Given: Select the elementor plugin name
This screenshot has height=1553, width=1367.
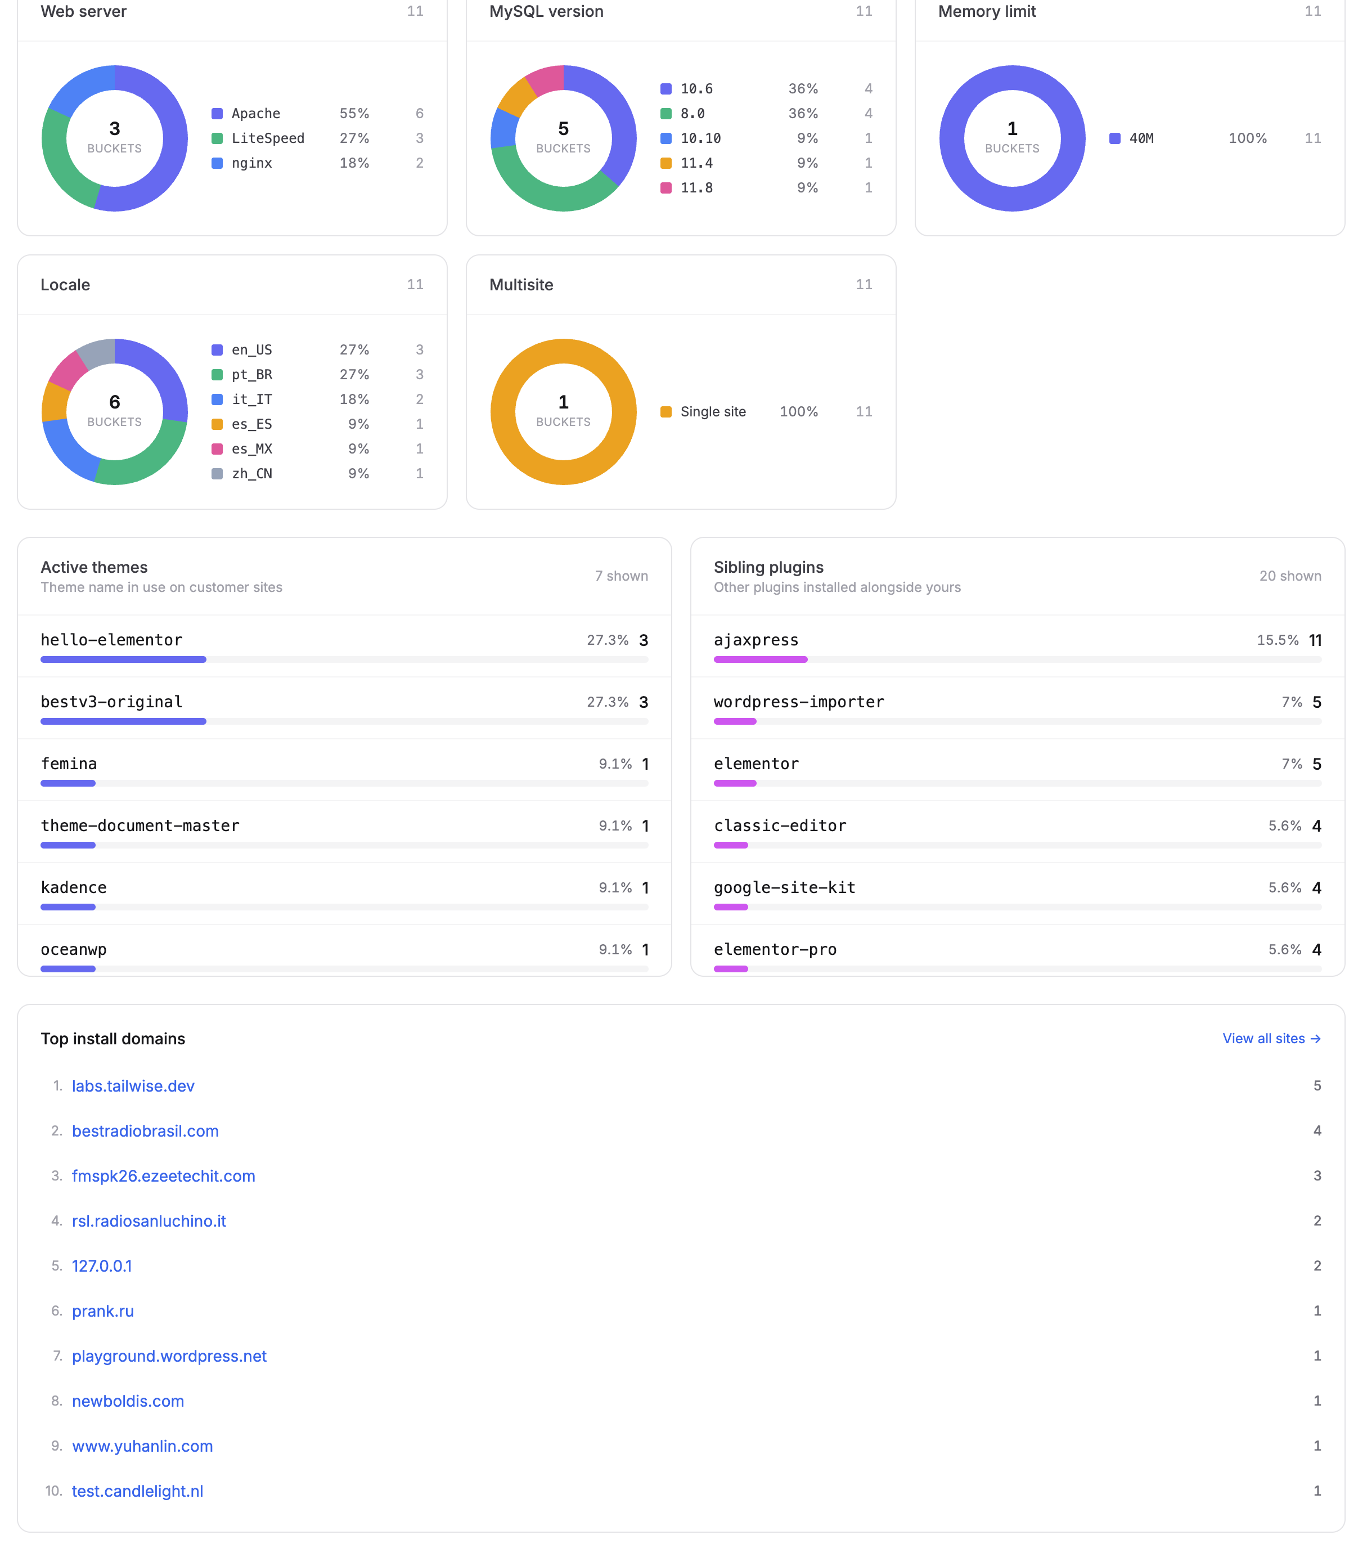Looking at the screenshot, I should (757, 764).
